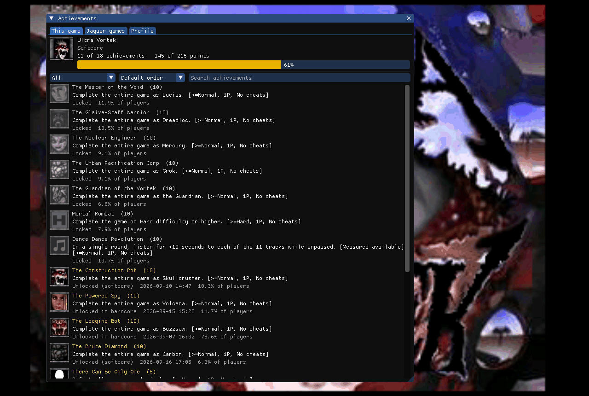The width and height of the screenshot is (589, 396).
Task: Click The Construction Bot badge icon
Action: 59,277
